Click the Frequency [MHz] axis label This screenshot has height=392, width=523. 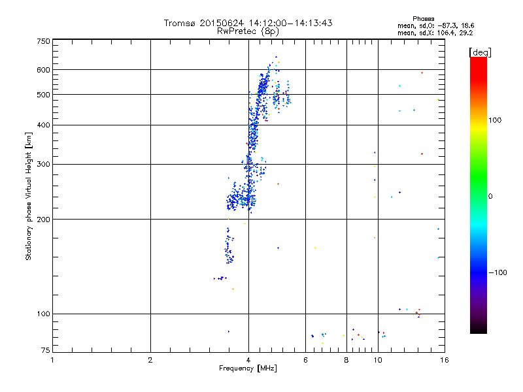click(x=248, y=368)
